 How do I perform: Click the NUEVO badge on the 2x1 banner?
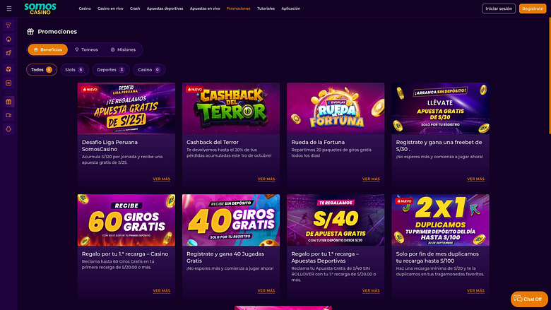(404, 201)
